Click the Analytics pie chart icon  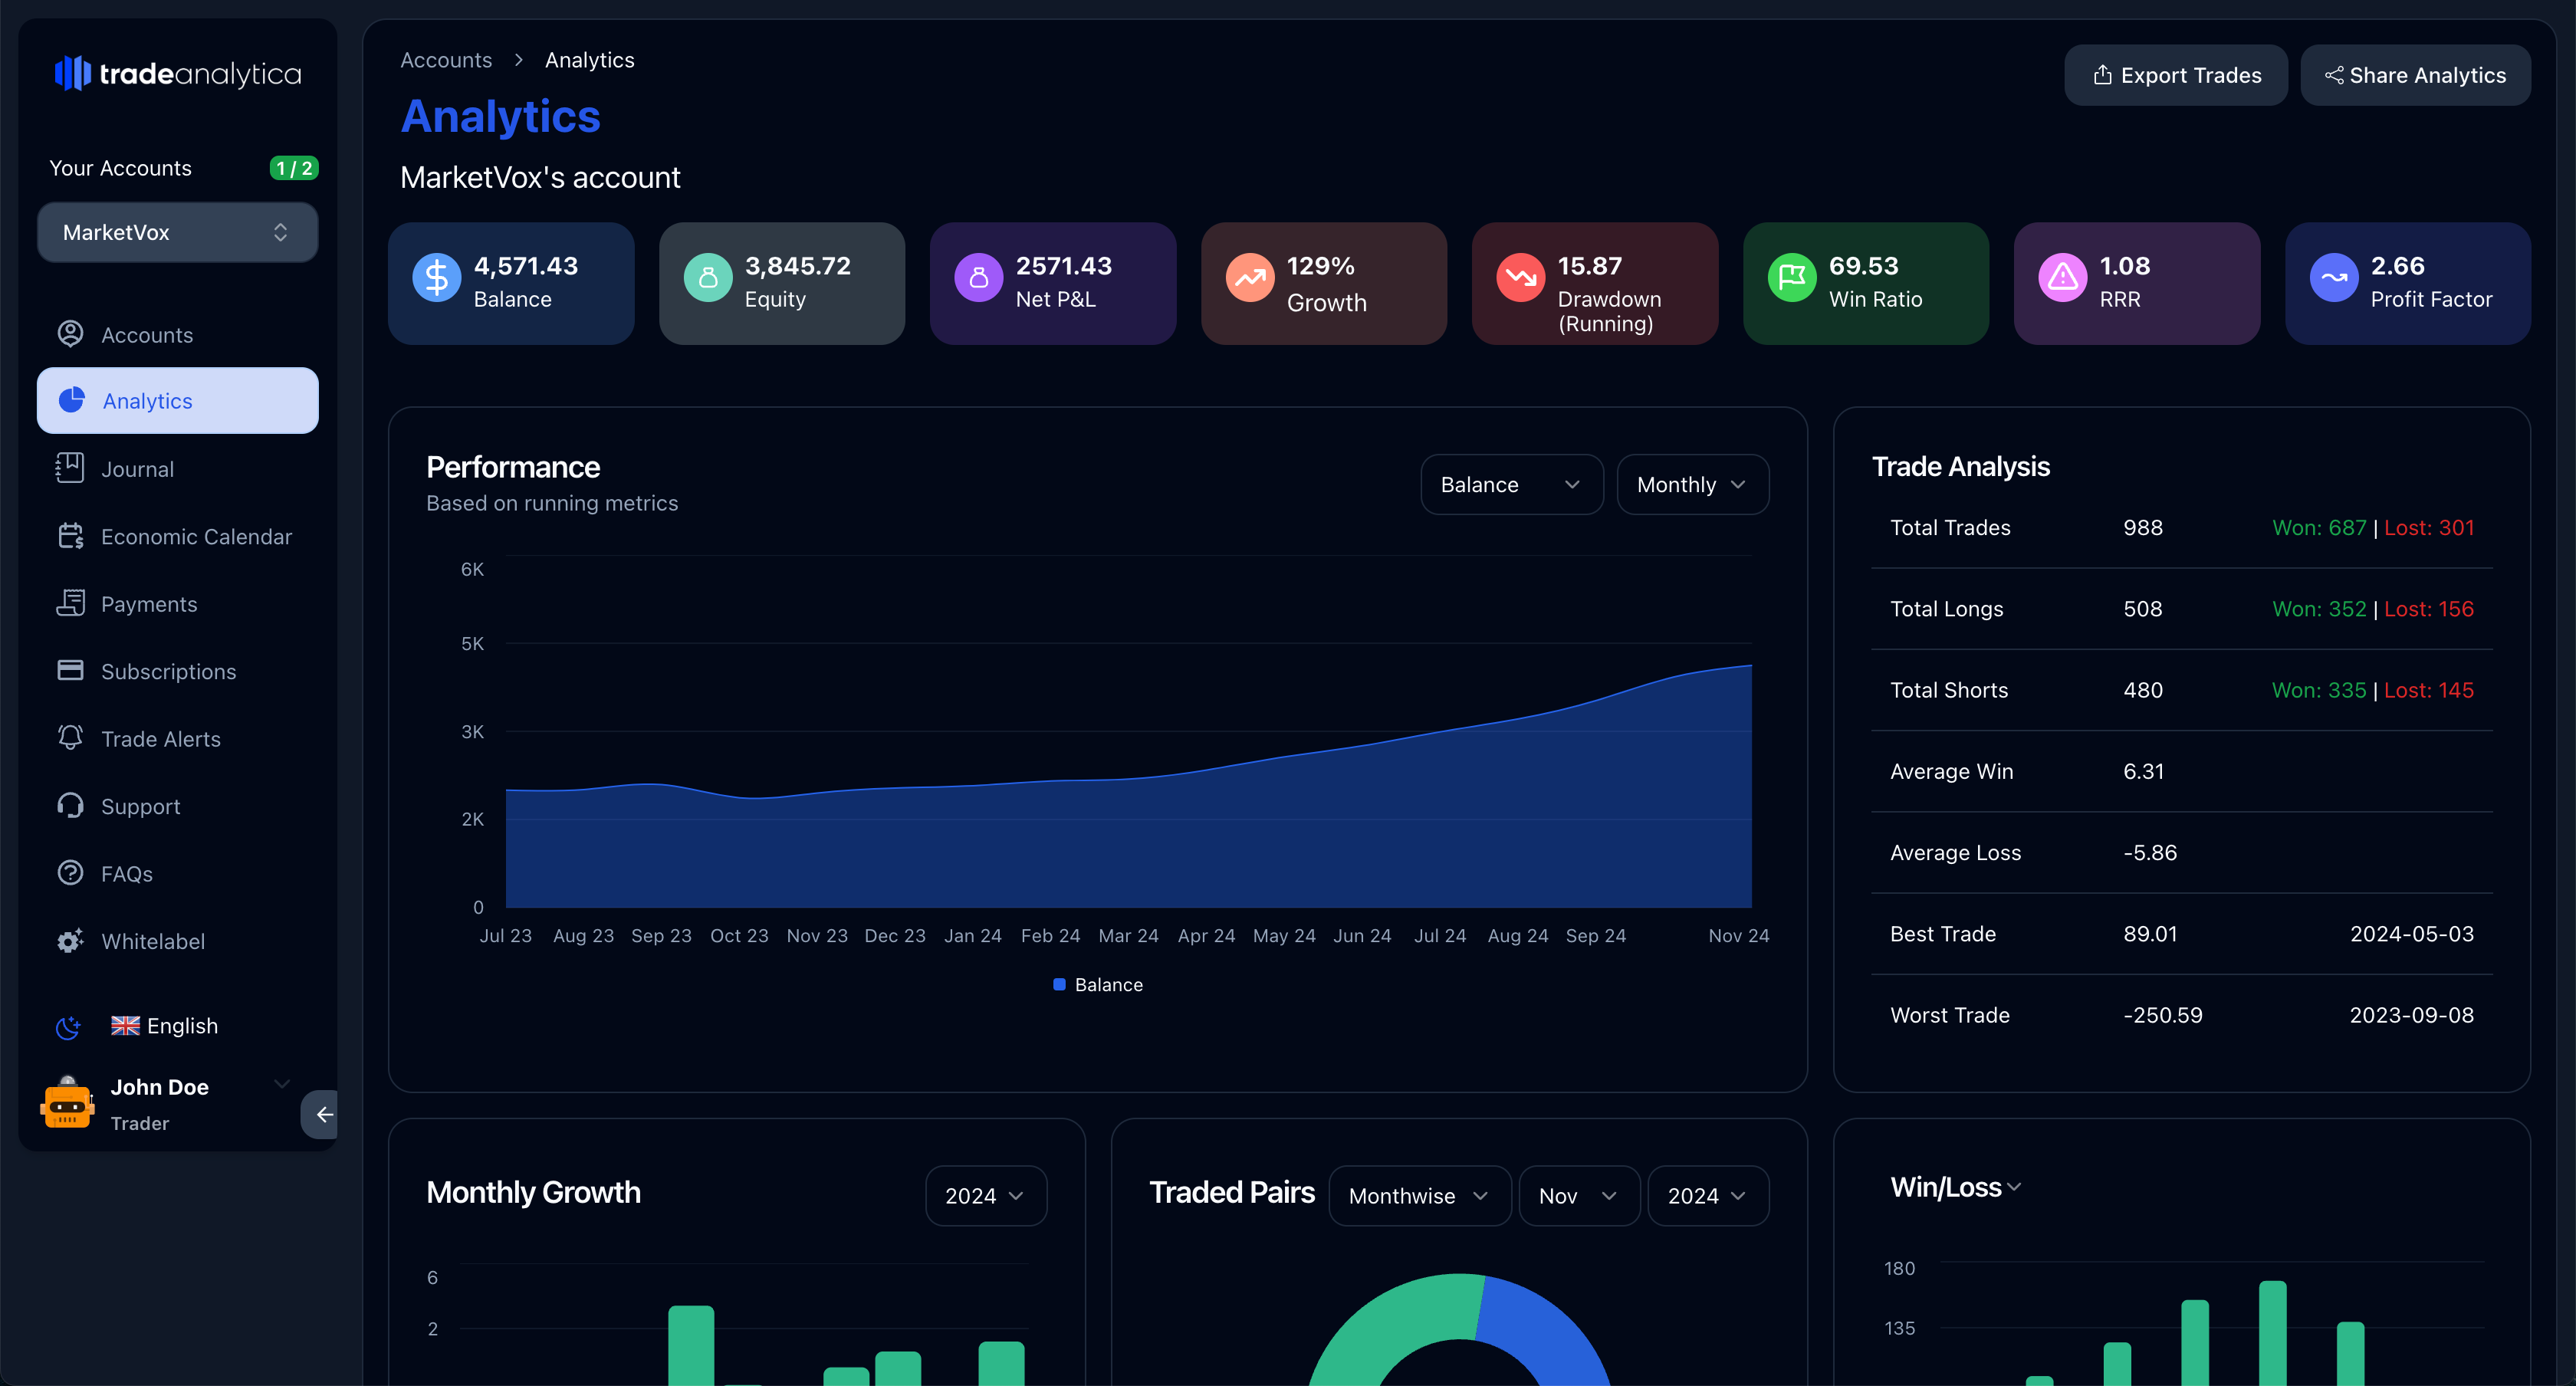click(x=72, y=400)
